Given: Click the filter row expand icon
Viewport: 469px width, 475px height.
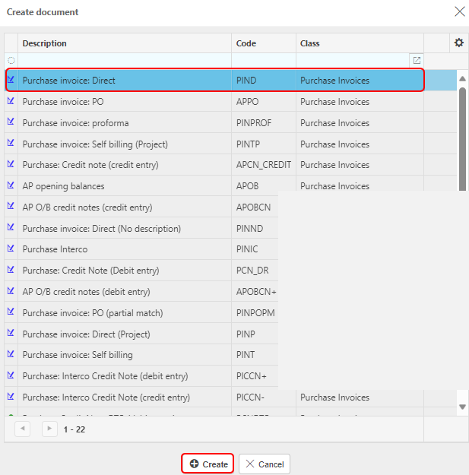Looking at the screenshot, I should pyautogui.click(x=417, y=60).
